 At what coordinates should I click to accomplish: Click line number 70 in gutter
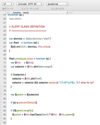[x=4, y=59]
